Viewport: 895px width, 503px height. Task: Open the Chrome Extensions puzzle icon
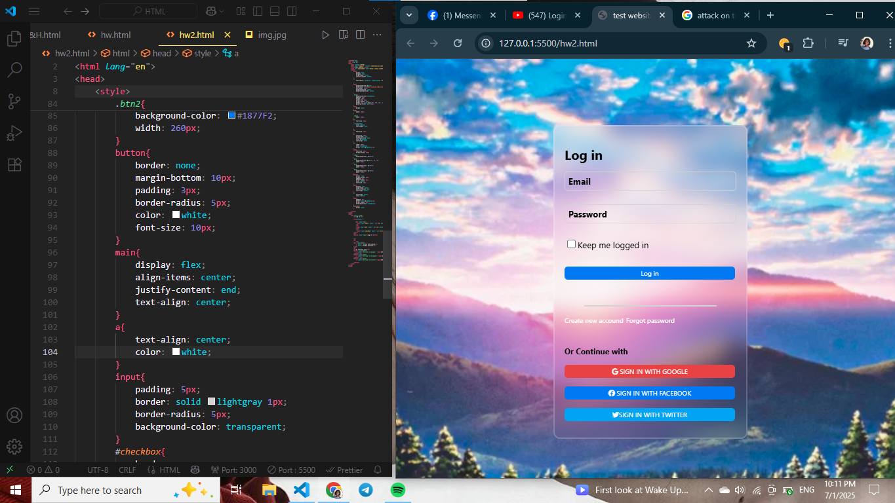(808, 43)
